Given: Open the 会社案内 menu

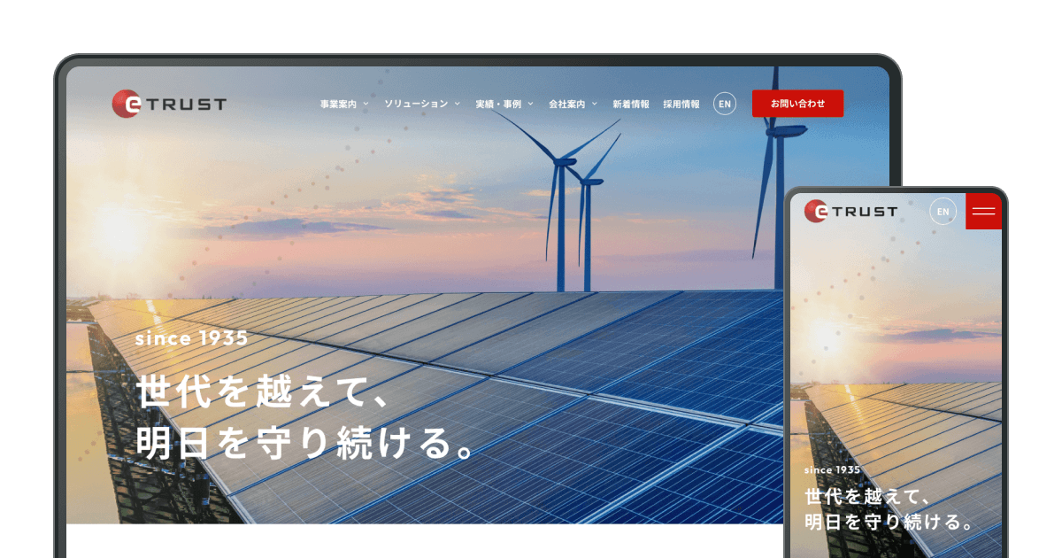Looking at the screenshot, I should click(x=566, y=104).
